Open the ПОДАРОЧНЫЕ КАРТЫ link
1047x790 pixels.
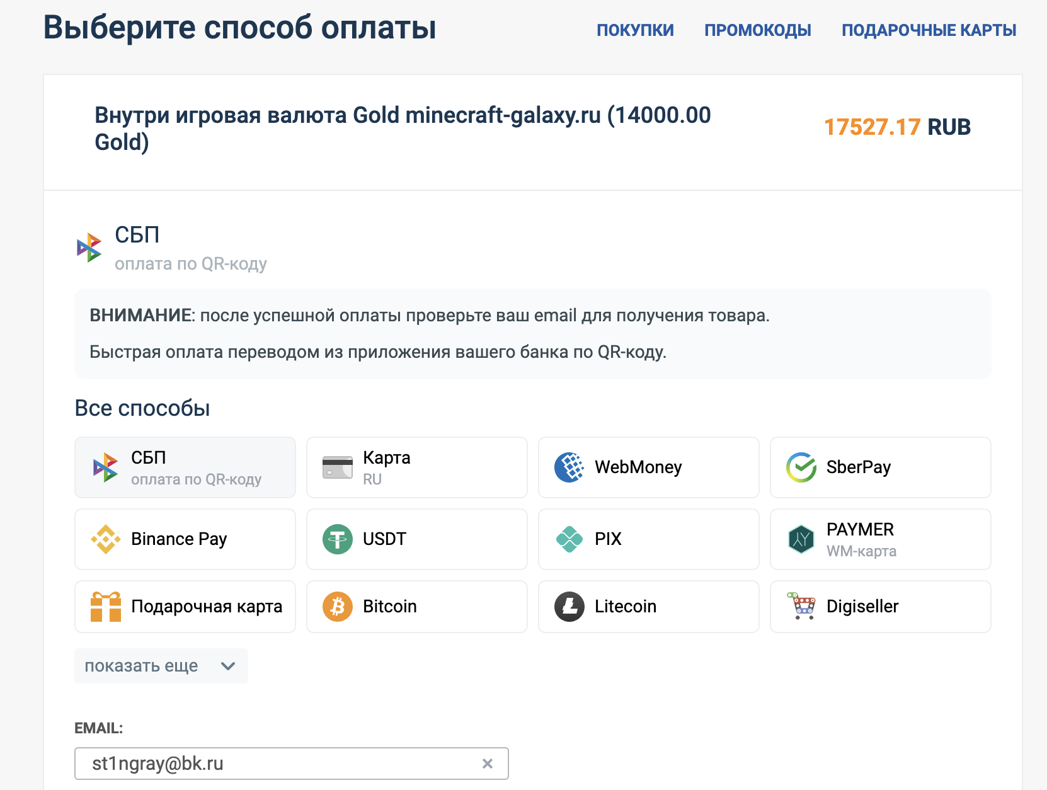929,30
